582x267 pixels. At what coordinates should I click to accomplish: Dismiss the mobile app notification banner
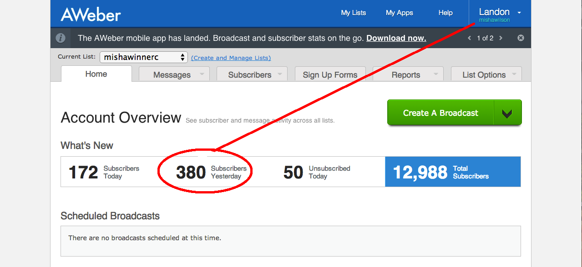coord(521,38)
